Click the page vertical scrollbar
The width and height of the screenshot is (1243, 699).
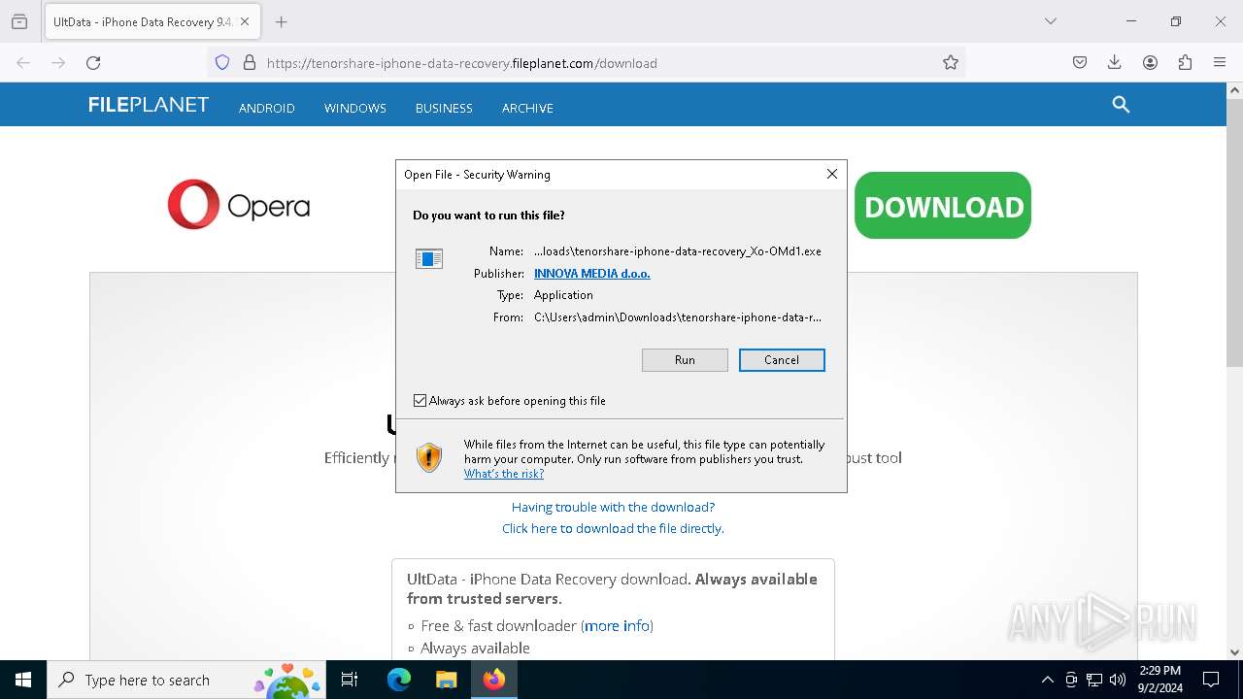click(1234, 233)
